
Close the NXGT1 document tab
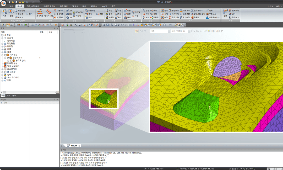(x=79, y=146)
